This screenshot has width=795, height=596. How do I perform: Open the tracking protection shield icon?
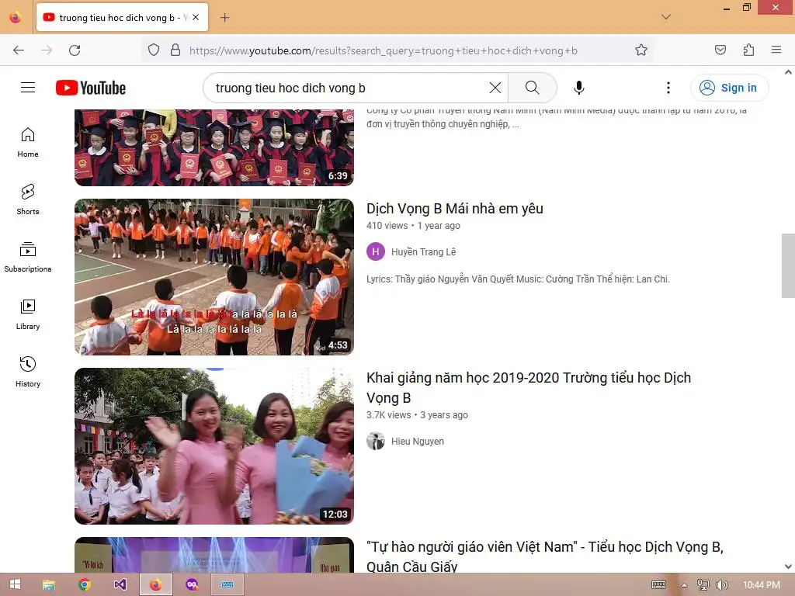point(154,50)
